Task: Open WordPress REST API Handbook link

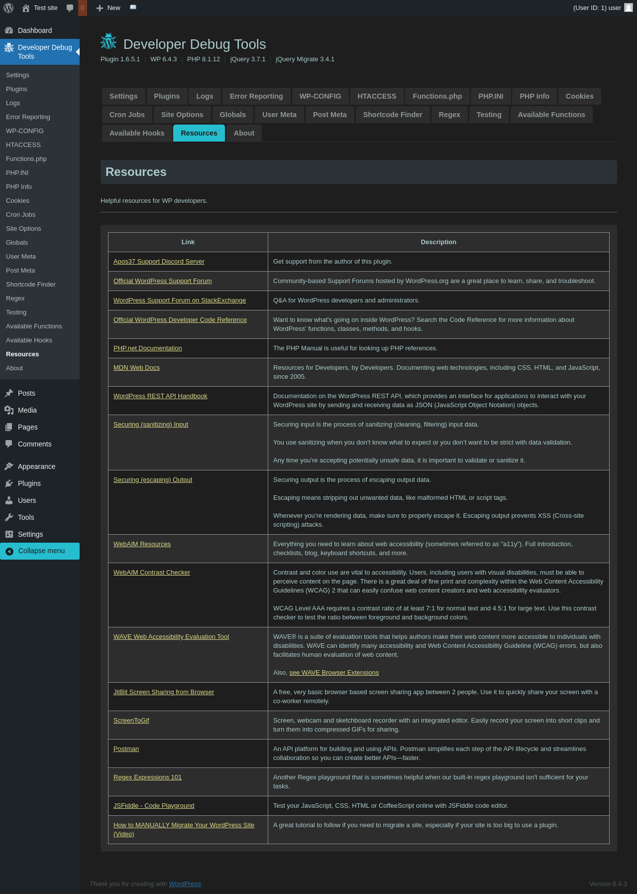Action: coord(160,396)
